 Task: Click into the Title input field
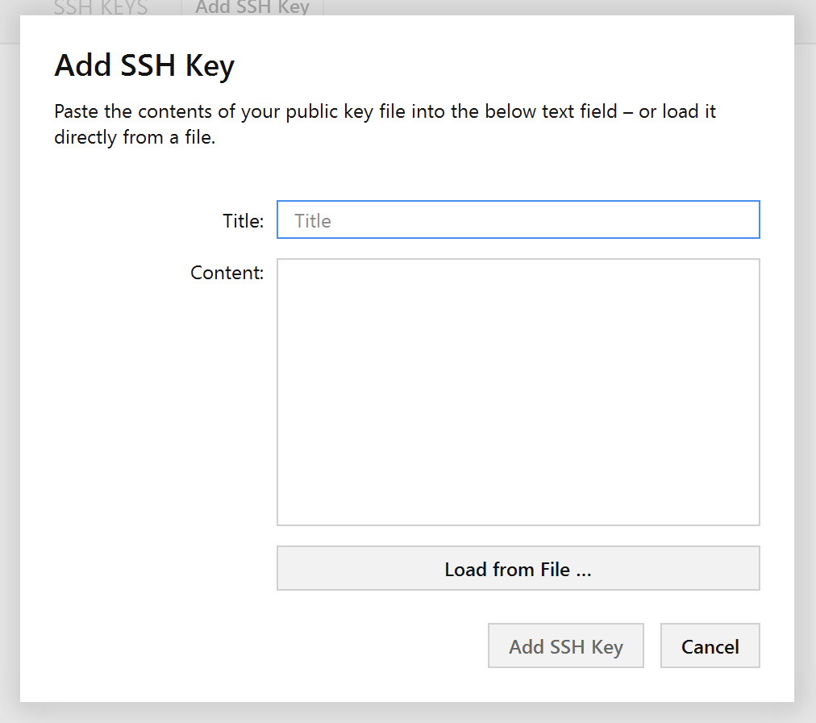click(x=518, y=220)
